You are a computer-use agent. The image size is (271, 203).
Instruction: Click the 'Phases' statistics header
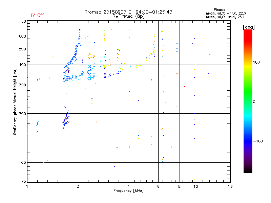[219, 10]
